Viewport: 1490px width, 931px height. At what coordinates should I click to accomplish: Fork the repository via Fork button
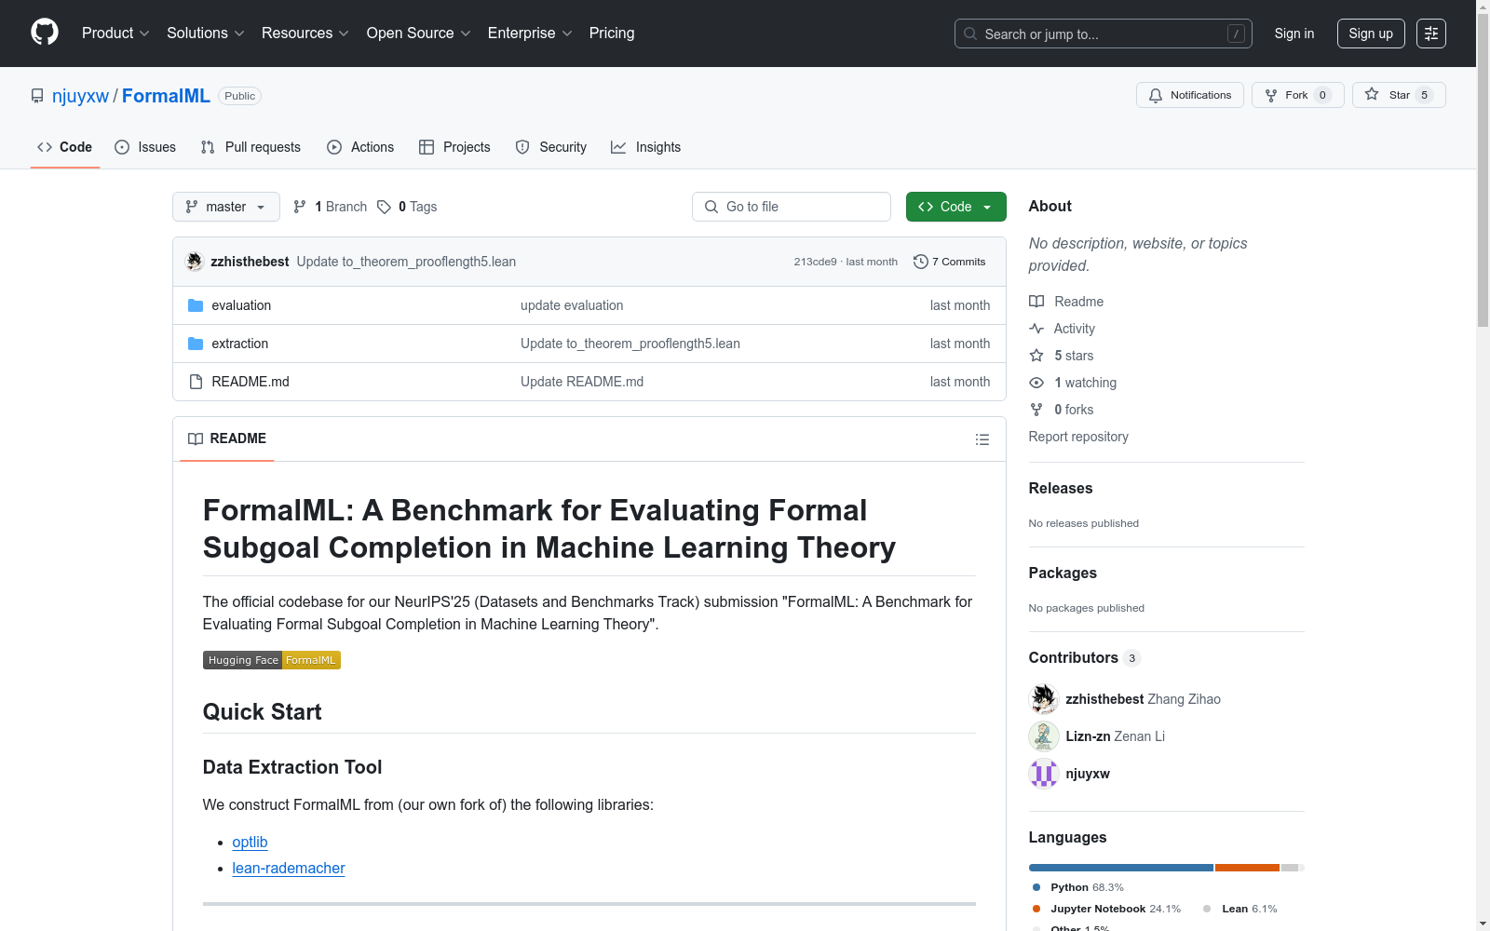coord(1297,95)
